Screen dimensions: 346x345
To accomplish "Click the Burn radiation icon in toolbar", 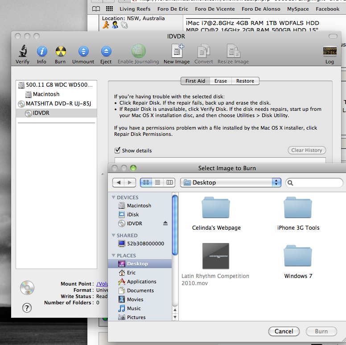I will (x=61, y=51).
